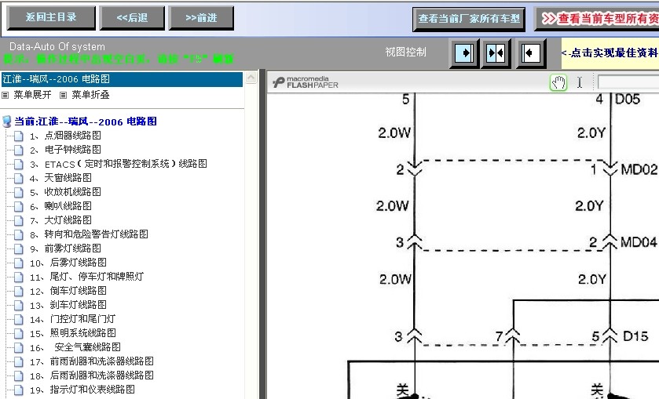
Task: Open 10、后雾灯线路图
Action: pos(68,263)
